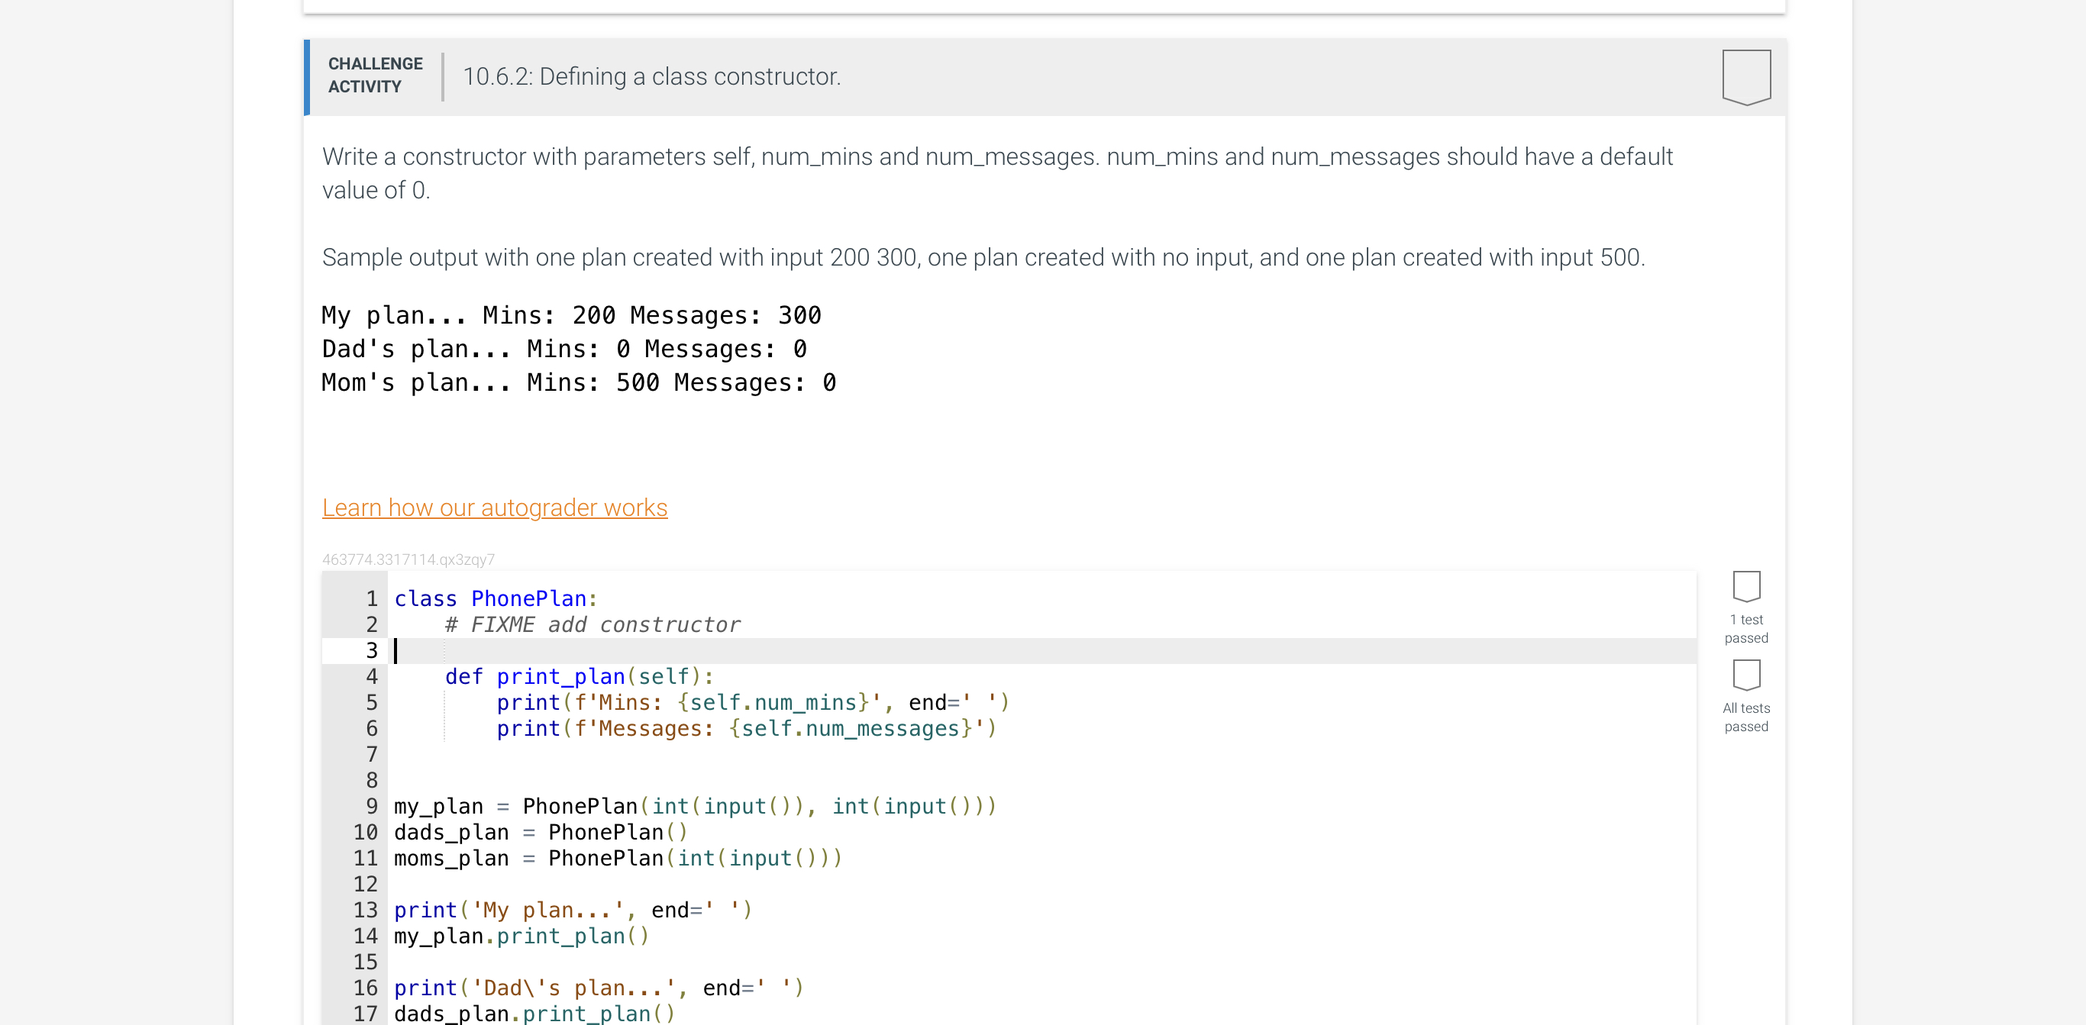
Task: Click the print('Dad\'s plan...') code line
Action: tap(599, 988)
